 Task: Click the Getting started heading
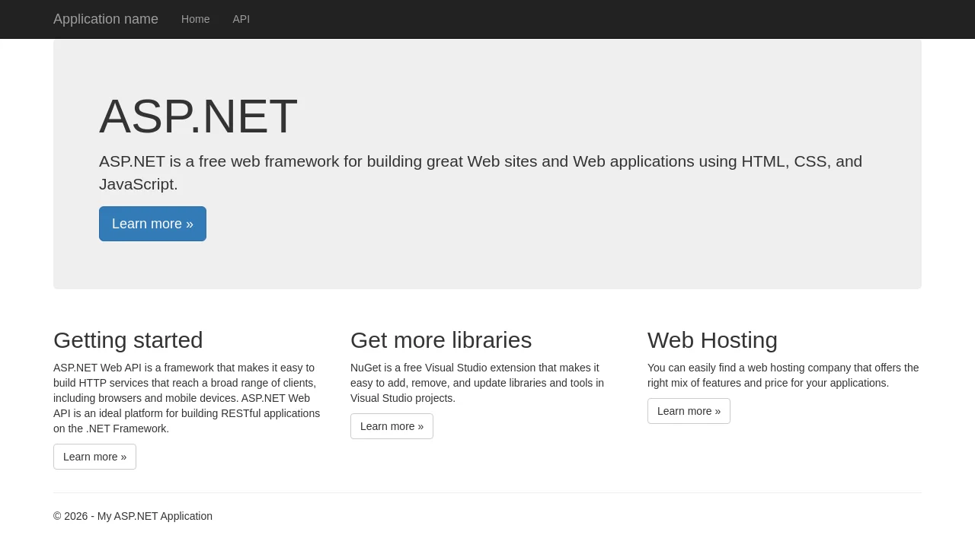(128, 340)
